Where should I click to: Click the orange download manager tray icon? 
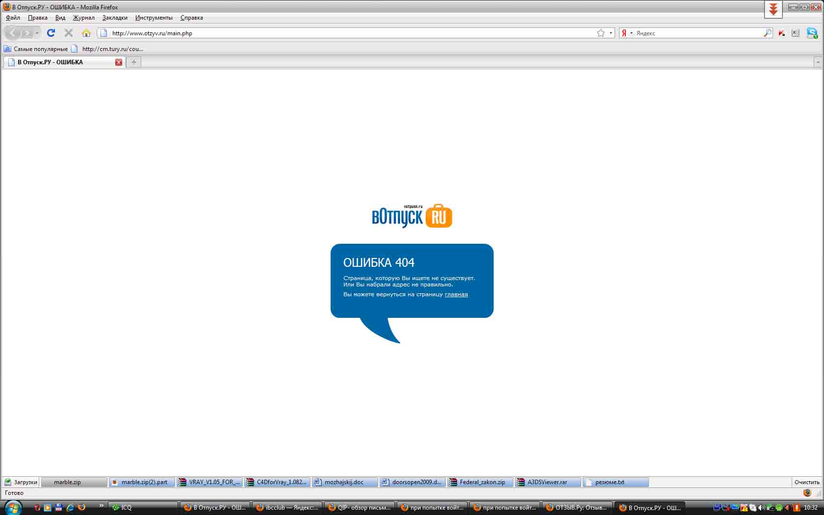click(x=797, y=508)
